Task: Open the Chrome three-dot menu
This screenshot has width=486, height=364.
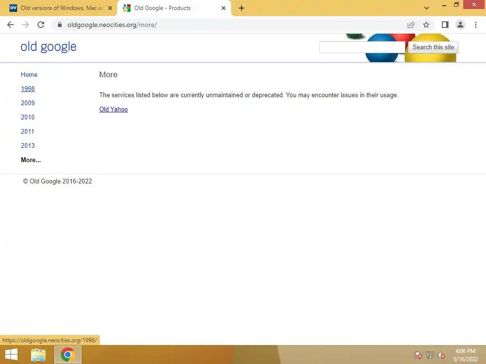Action: [x=476, y=25]
